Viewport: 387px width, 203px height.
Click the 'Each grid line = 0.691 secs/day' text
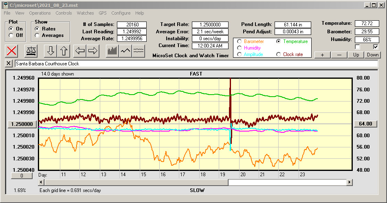tap(70, 190)
